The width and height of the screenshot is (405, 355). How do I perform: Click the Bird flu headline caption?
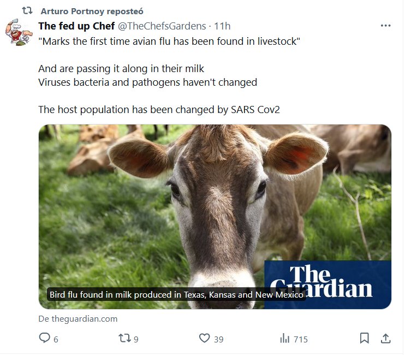click(176, 294)
